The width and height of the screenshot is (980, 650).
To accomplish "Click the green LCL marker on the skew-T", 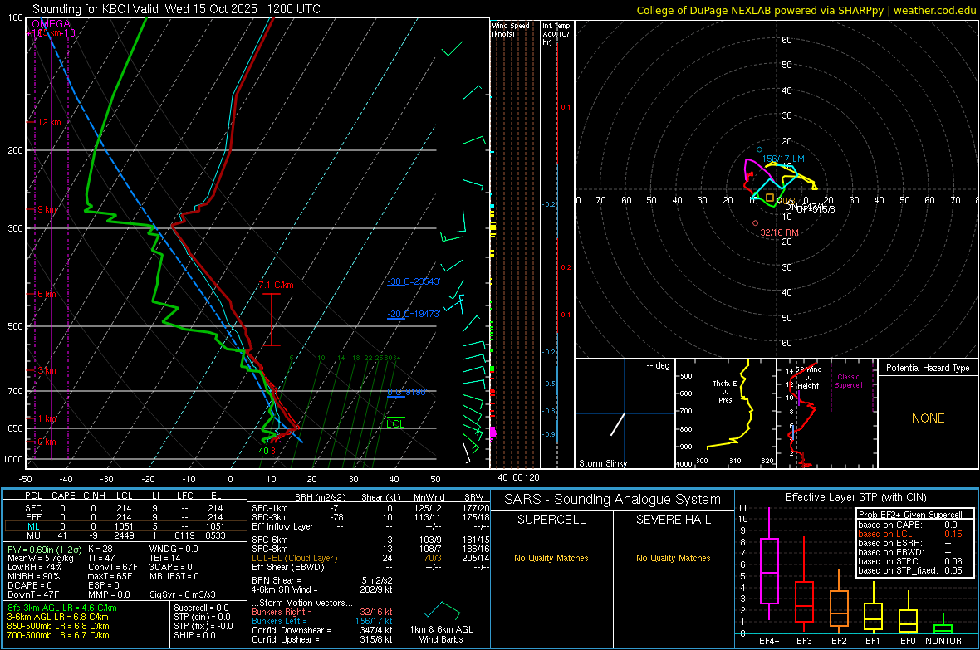I will pyautogui.click(x=395, y=422).
